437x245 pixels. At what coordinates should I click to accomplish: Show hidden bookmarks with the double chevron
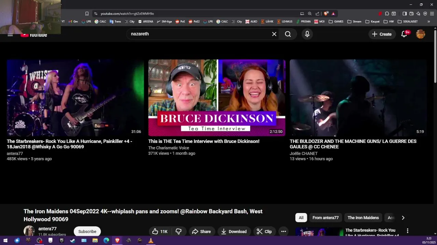(x=429, y=21)
